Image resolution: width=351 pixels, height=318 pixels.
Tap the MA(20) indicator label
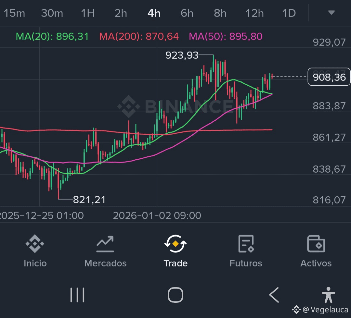[52, 36]
